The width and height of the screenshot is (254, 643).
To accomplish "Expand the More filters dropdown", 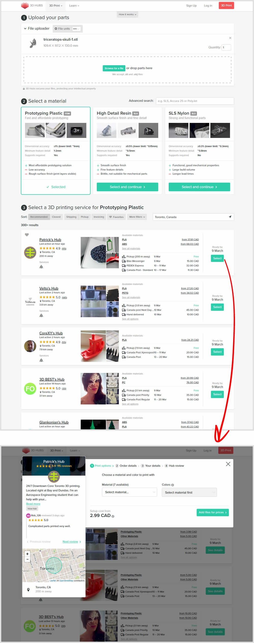I will click(x=137, y=217).
